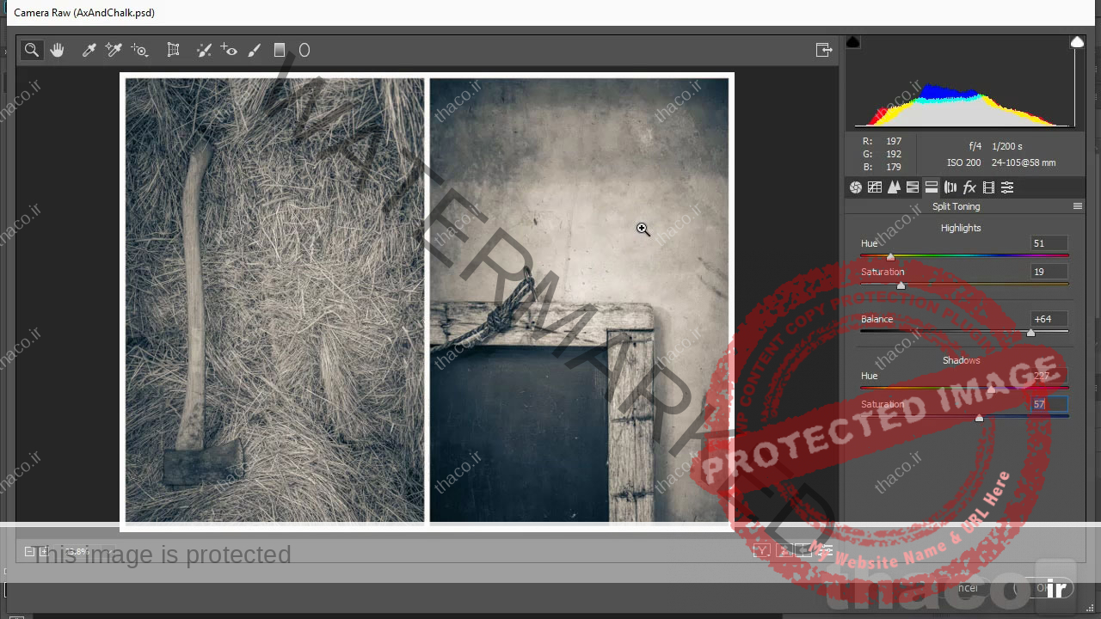This screenshot has height=619, width=1101.
Task: Cycle Before/After view with Y icon
Action: pyautogui.click(x=761, y=550)
